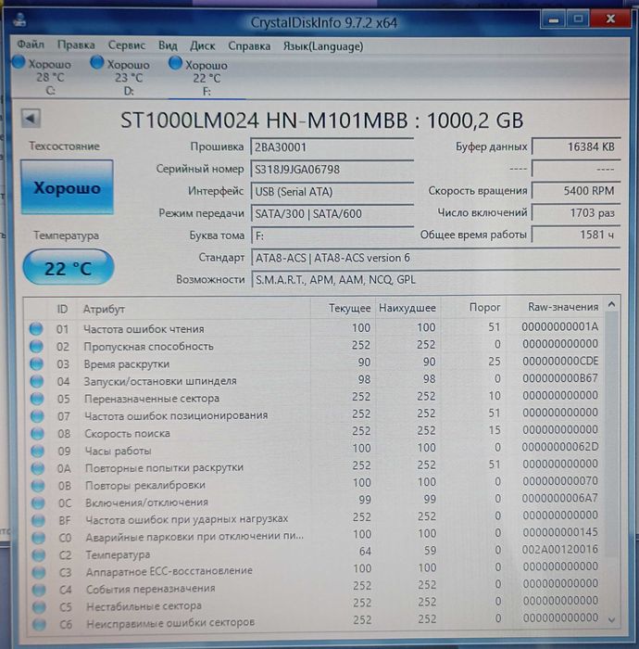Select the row Частота ошибок позиционирования
The width and height of the screenshot is (639, 649).
(x=316, y=414)
